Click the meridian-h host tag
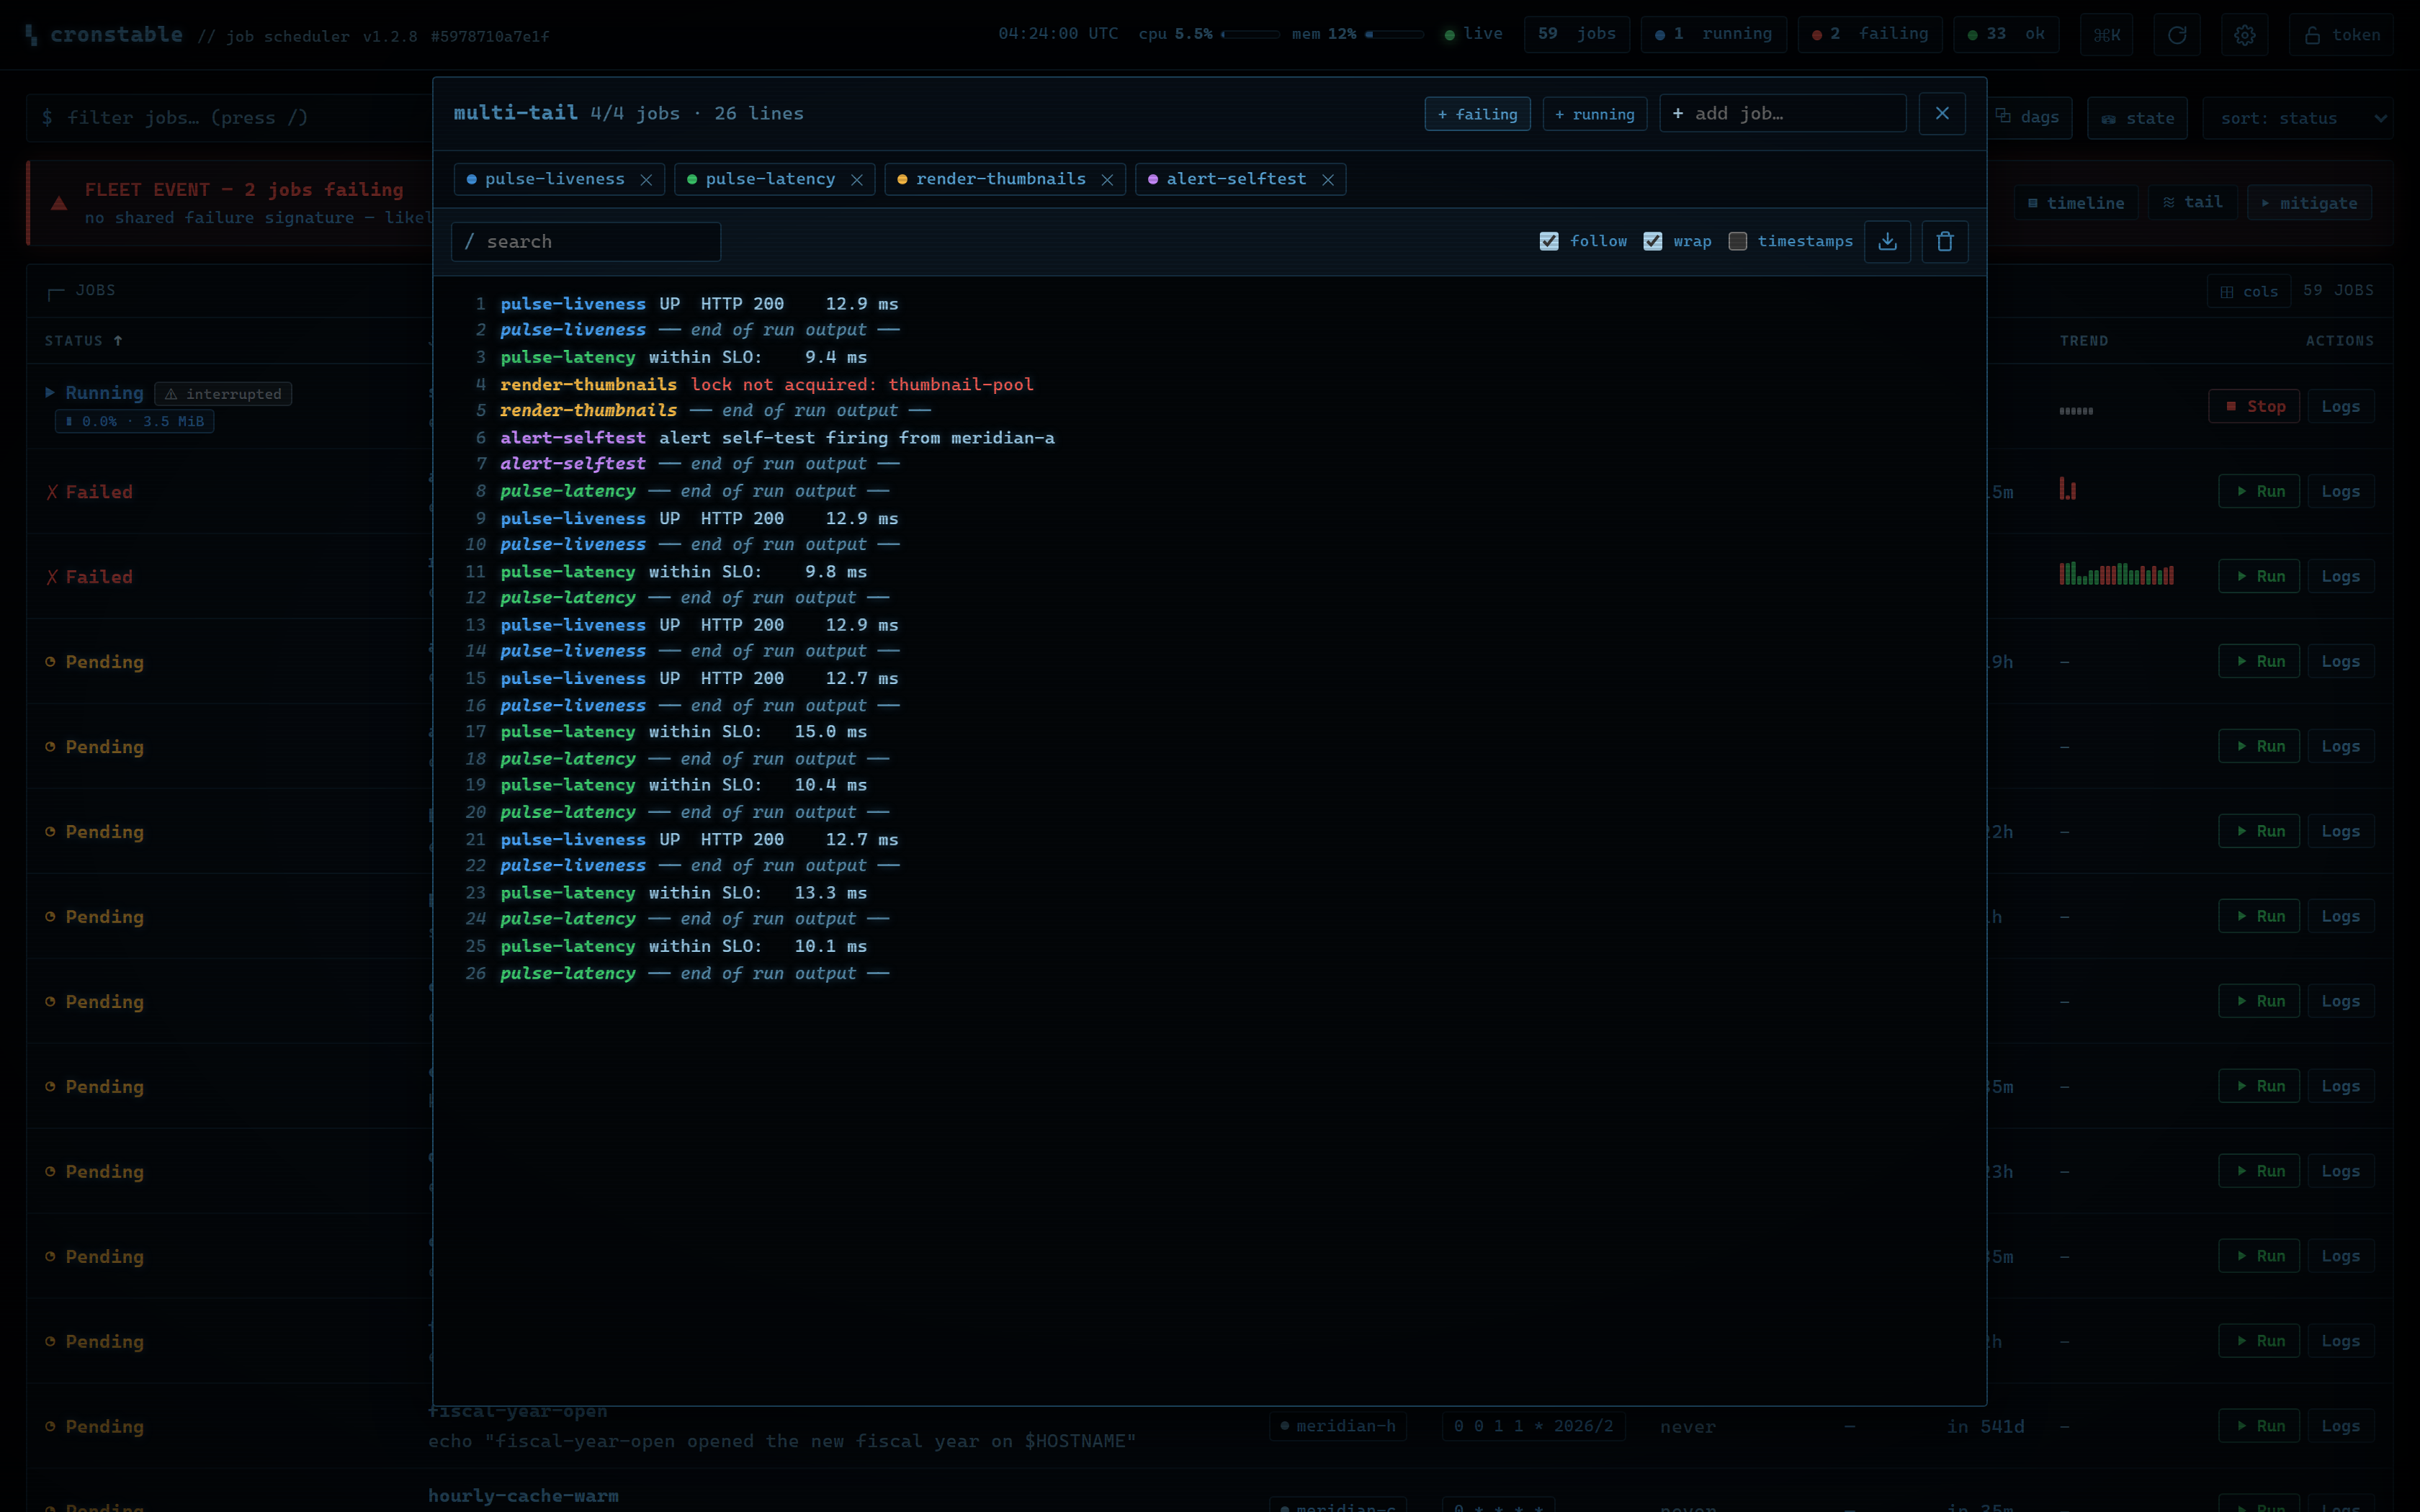 [x=1338, y=1426]
